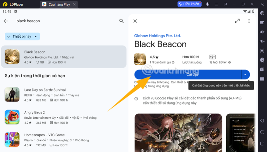Open the LDPlayer account profile icon
267x152 pixels.
click(x=208, y=4)
